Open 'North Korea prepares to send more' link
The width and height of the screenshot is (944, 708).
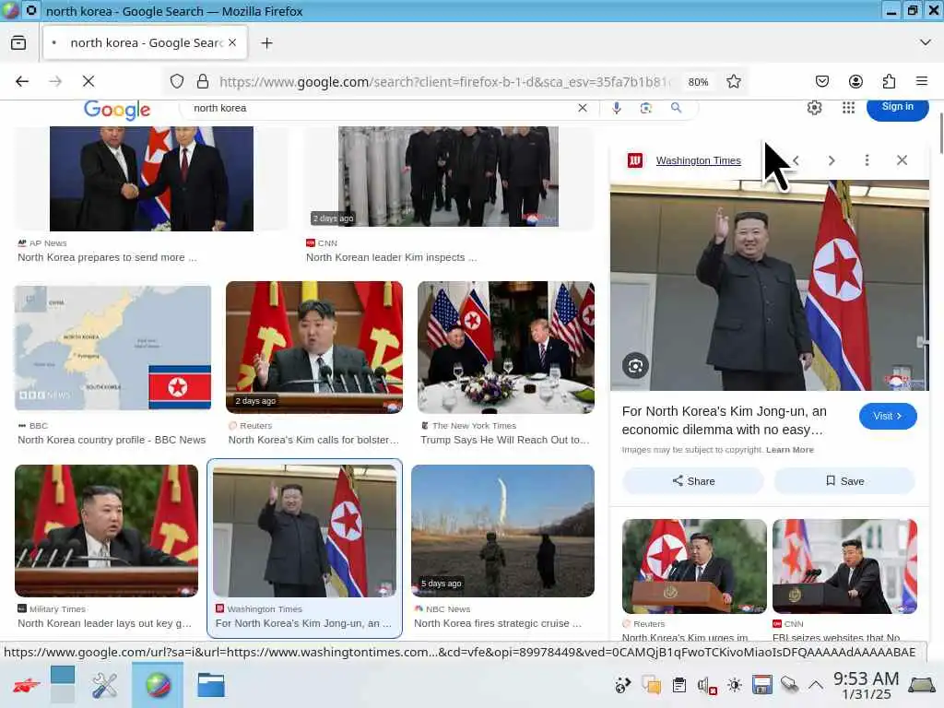107,257
